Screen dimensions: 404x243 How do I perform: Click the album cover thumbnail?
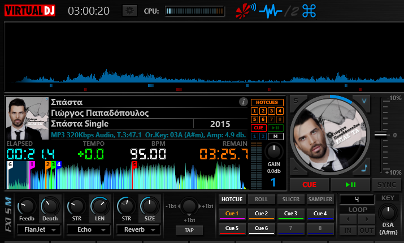pos(27,118)
